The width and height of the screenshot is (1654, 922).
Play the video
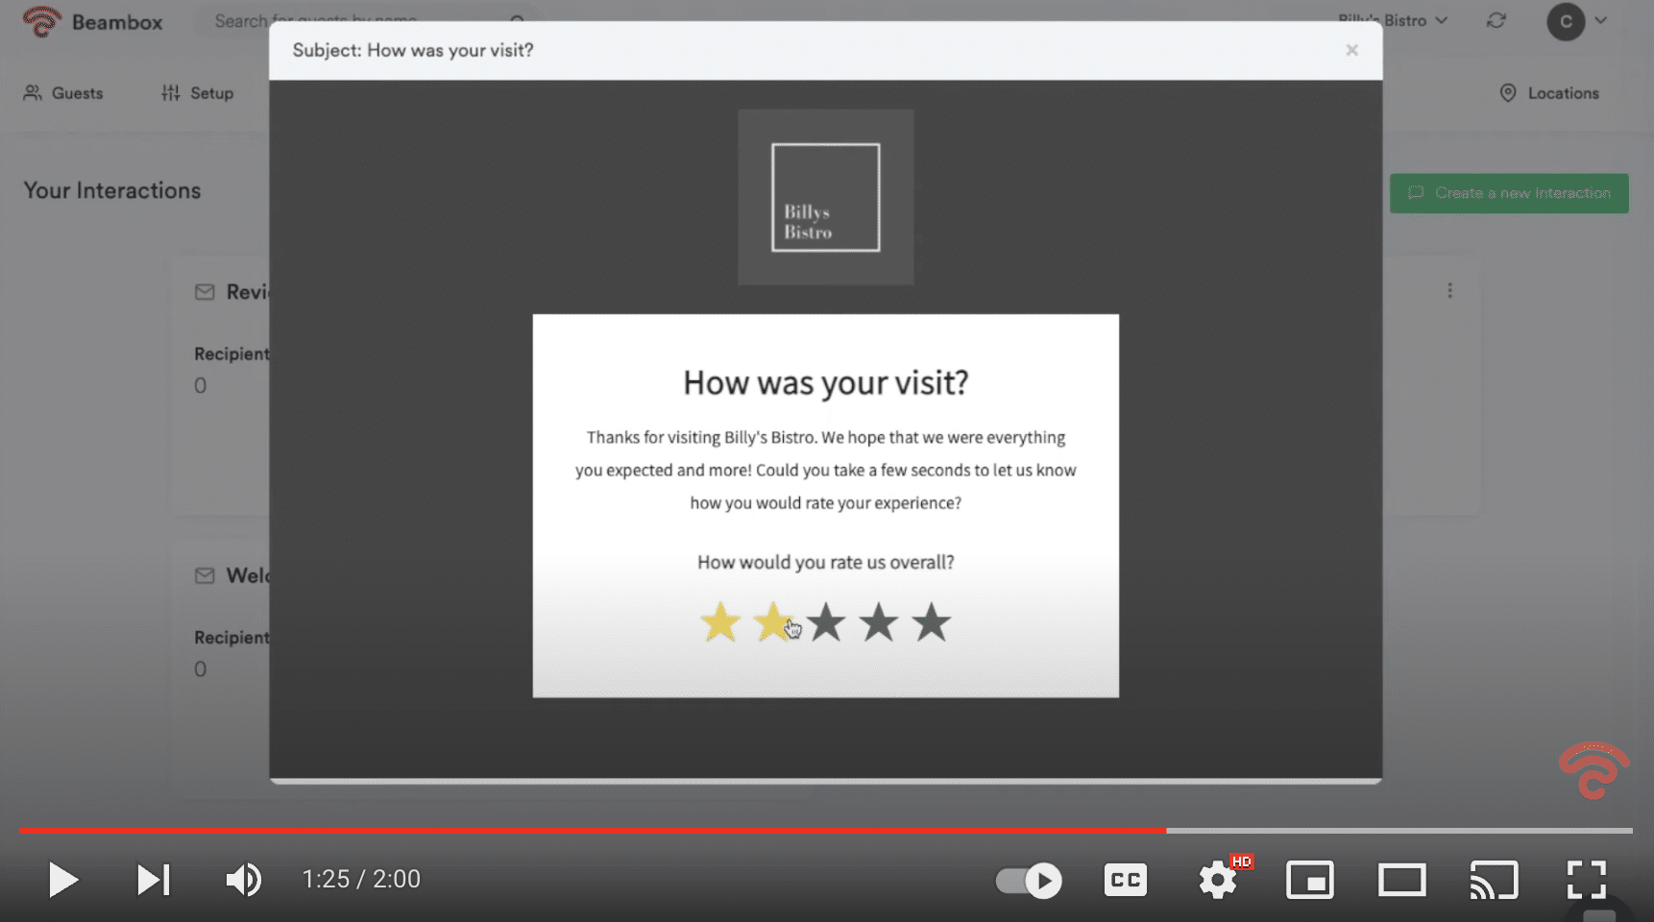coord(63,880)
